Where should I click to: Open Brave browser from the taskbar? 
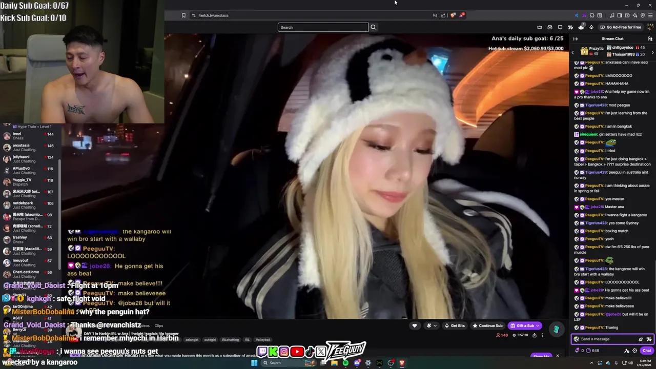click(402, 363)
